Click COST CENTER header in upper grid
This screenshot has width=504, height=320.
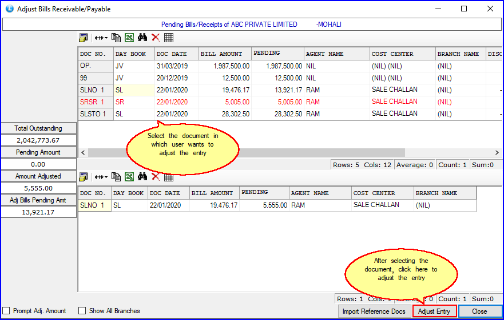[x=403, y=54]
